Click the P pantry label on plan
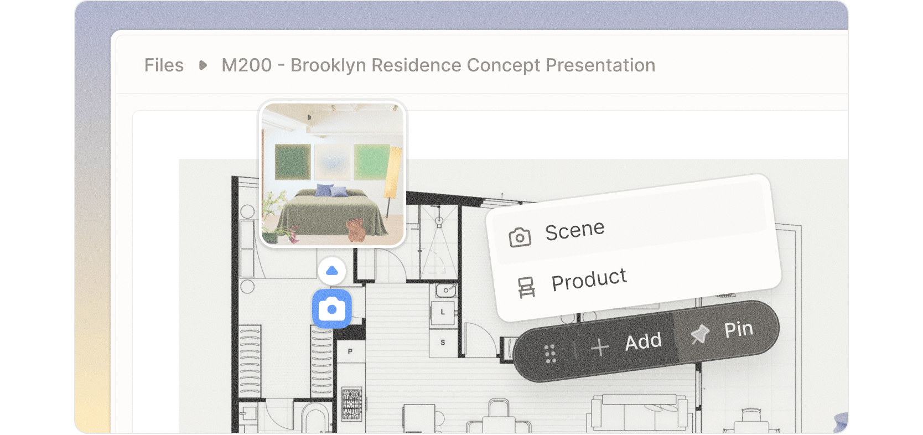Image resolution: width=923 pixels, height=435 pixels. [x=350, y=351]
